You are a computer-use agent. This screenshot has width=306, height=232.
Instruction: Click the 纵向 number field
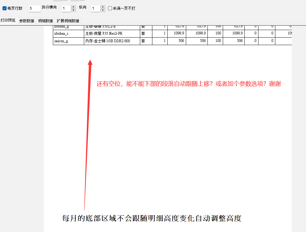click(x=95, y=8)
